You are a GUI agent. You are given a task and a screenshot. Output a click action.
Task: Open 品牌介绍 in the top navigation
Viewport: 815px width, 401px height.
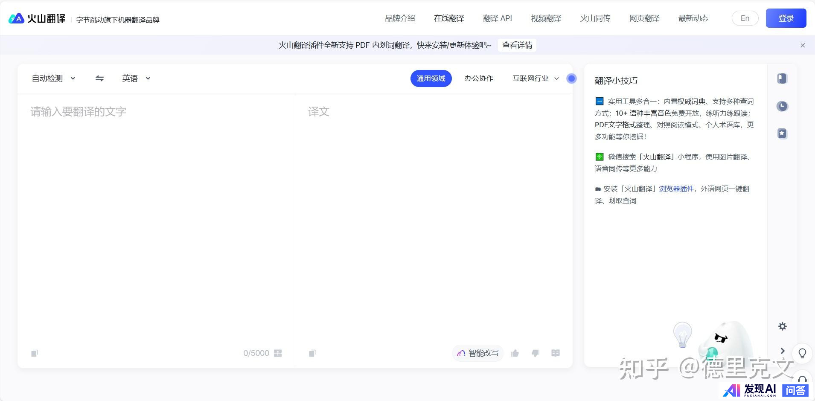click(x=400, y=18)
